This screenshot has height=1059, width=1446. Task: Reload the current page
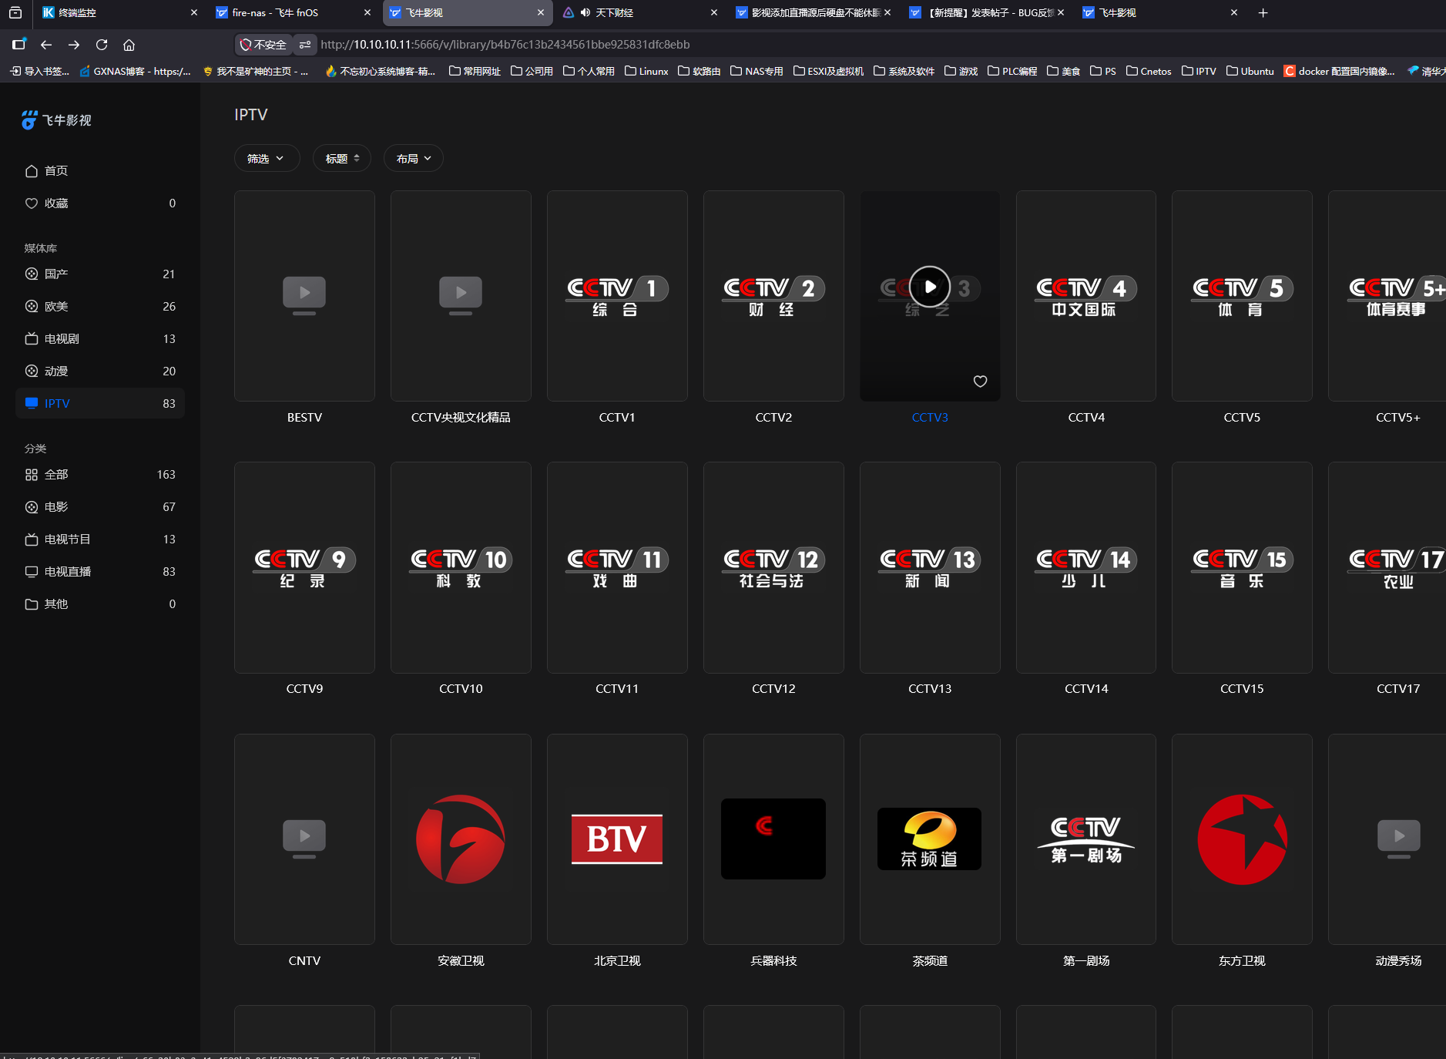click(x=102, y=45)
